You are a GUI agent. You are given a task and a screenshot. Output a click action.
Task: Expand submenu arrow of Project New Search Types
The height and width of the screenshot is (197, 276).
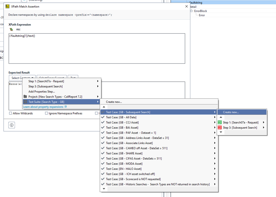click(98, 96)
